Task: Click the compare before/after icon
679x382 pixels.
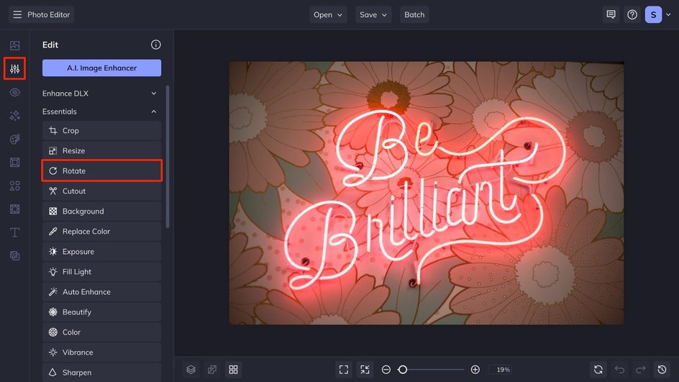Action: [x=212, y=370]
